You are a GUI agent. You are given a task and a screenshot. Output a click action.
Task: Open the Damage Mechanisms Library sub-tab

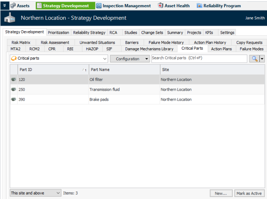coord(149,49)
